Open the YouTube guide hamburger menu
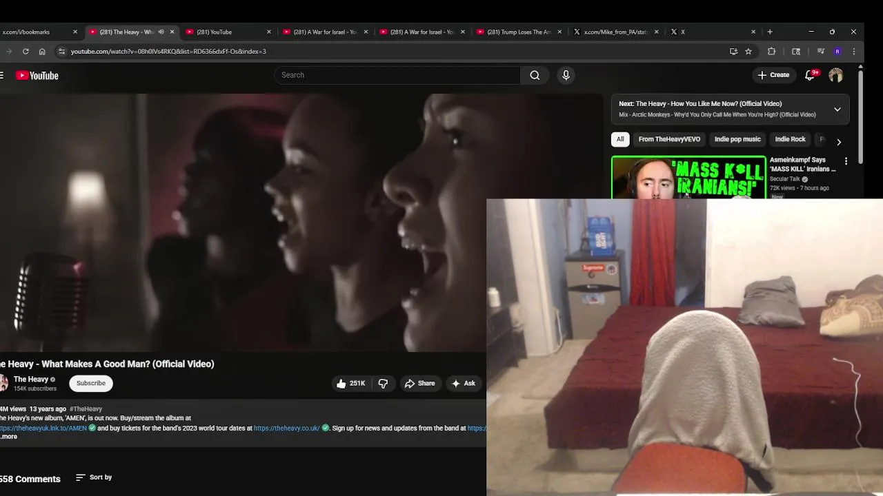 click(1, 76)
